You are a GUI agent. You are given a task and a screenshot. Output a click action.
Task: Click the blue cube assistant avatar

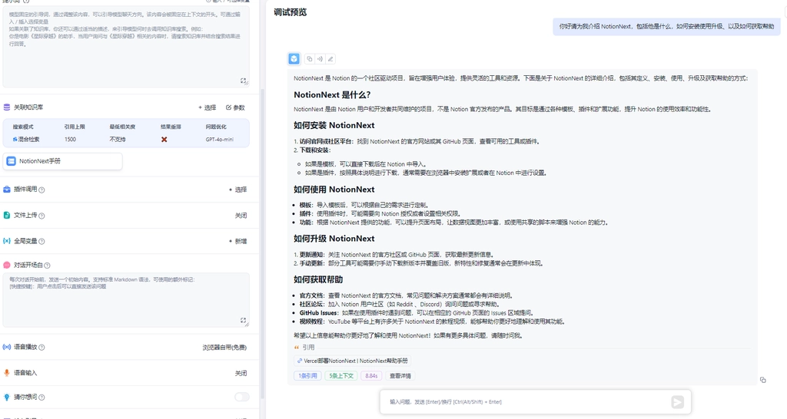coord(294,59)
